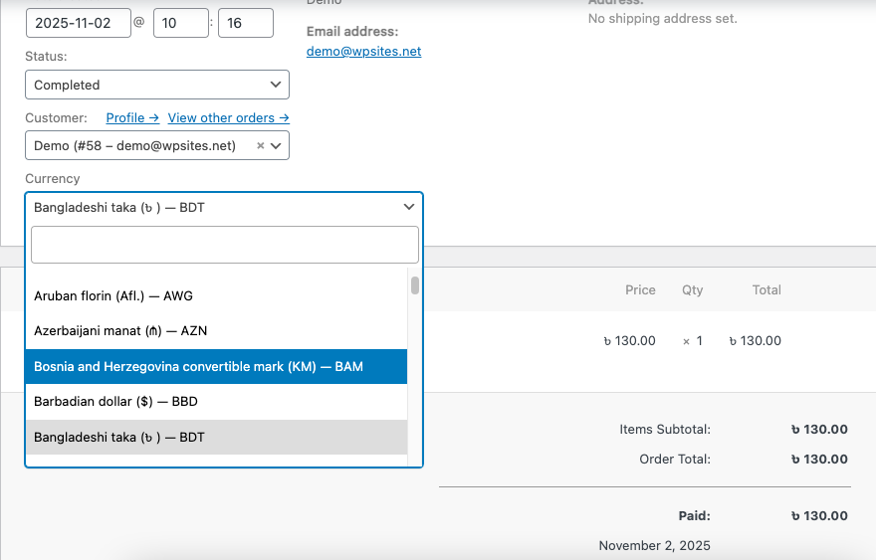Collapse the Currency dropdown showing Bangladeshi taka
This screenshot has height=560, width=876.
(223, 207)
